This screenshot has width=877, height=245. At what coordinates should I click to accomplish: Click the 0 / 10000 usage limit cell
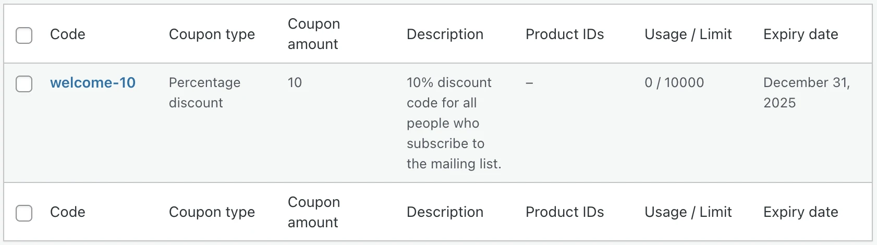(674, 83)
